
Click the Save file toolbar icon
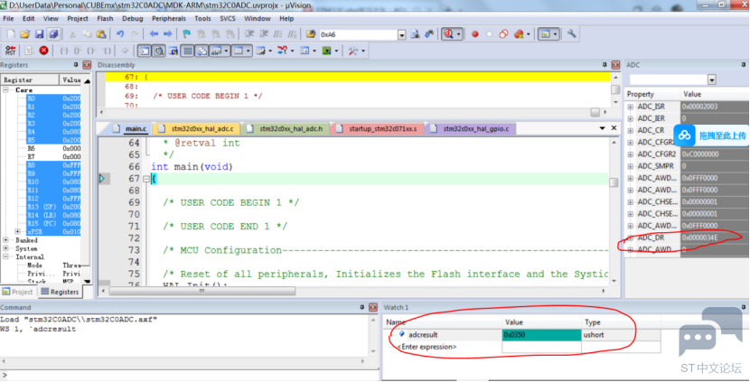point(39,34)
